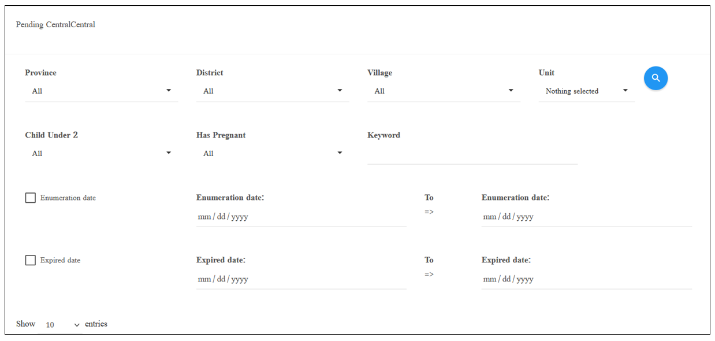Expand the Village dropdown list
Viewport: 715px width, 341px height.
click(444, 91)
